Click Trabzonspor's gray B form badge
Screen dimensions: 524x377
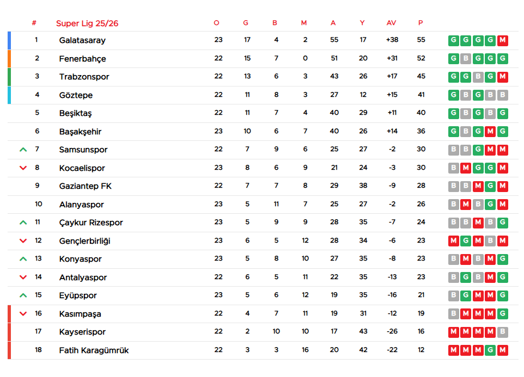coord(478,77)
